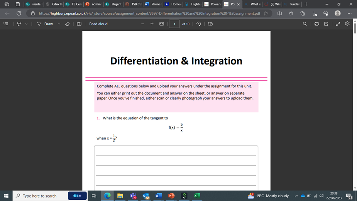Zoom in with the plus button
The height and width of the screenshot is (201, 357).
click(x=152, y=24)
